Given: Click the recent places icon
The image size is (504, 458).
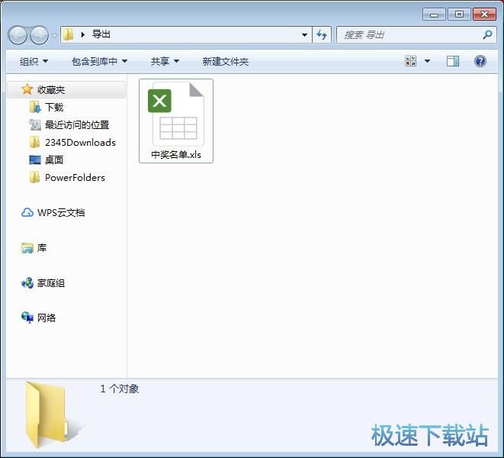Looking at the screenshot, I should point(35,124).
